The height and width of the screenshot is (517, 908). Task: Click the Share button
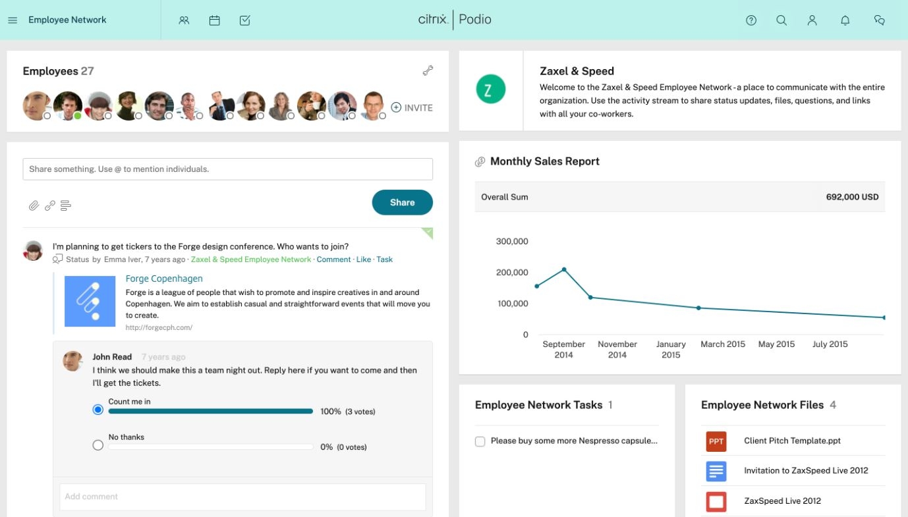402,202
